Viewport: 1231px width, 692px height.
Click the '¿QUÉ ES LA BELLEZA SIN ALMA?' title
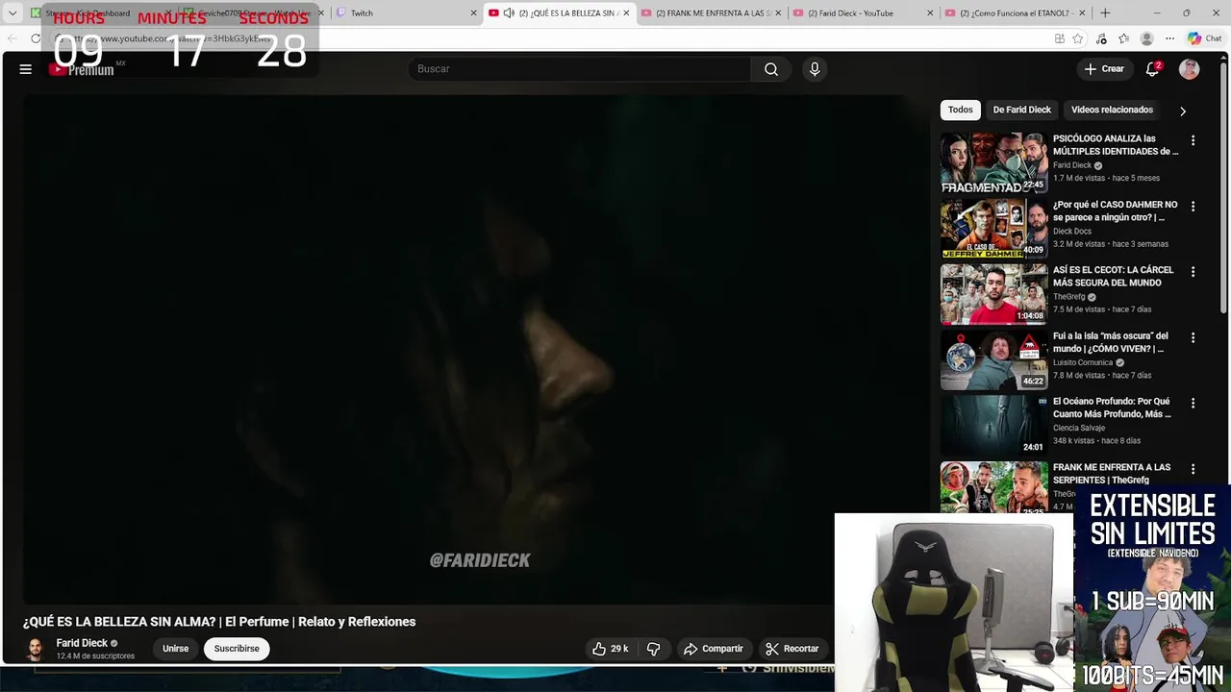[219, 622]
